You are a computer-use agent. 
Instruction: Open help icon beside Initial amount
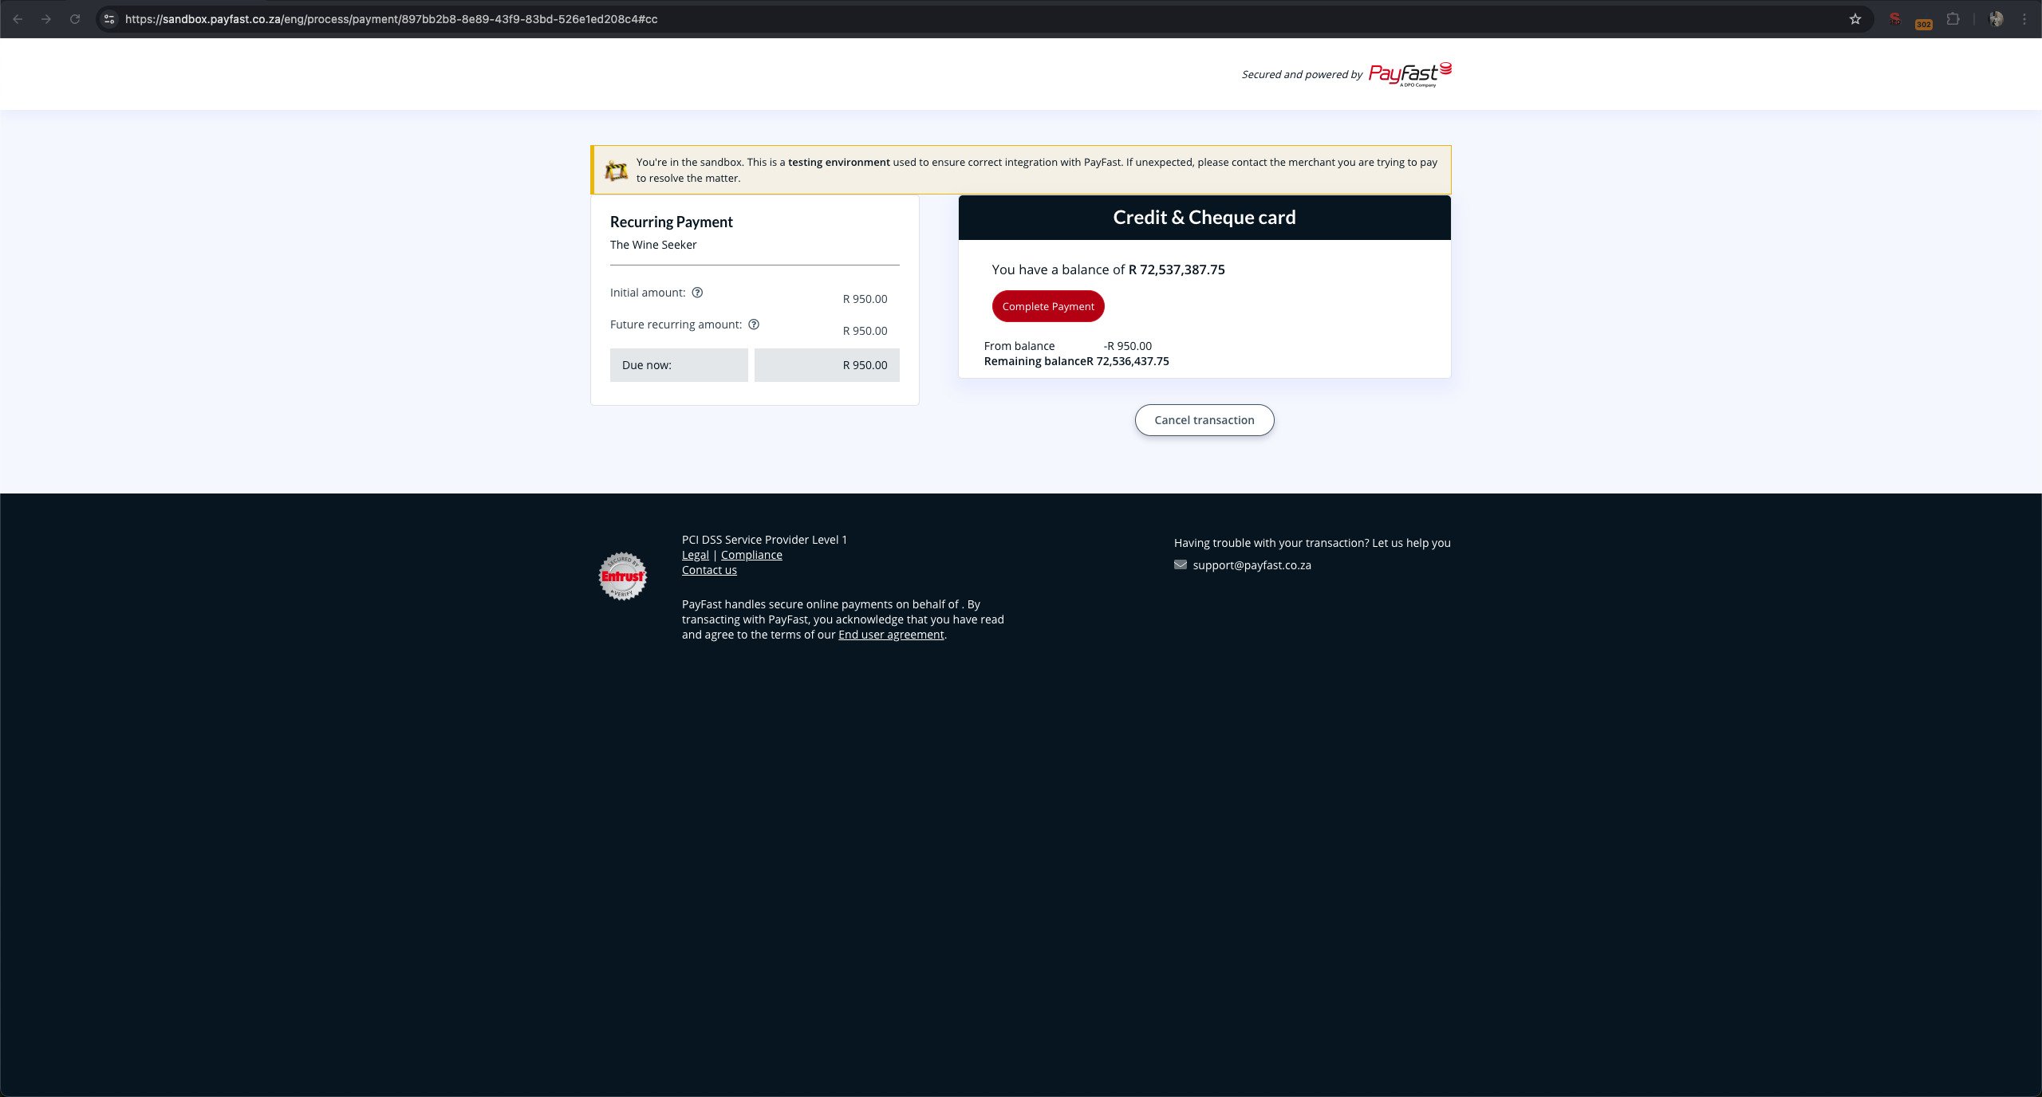coord(697,293)
